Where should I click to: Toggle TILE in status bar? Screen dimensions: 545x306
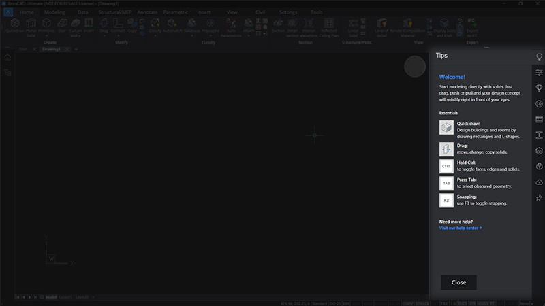[x=444, y=303]
